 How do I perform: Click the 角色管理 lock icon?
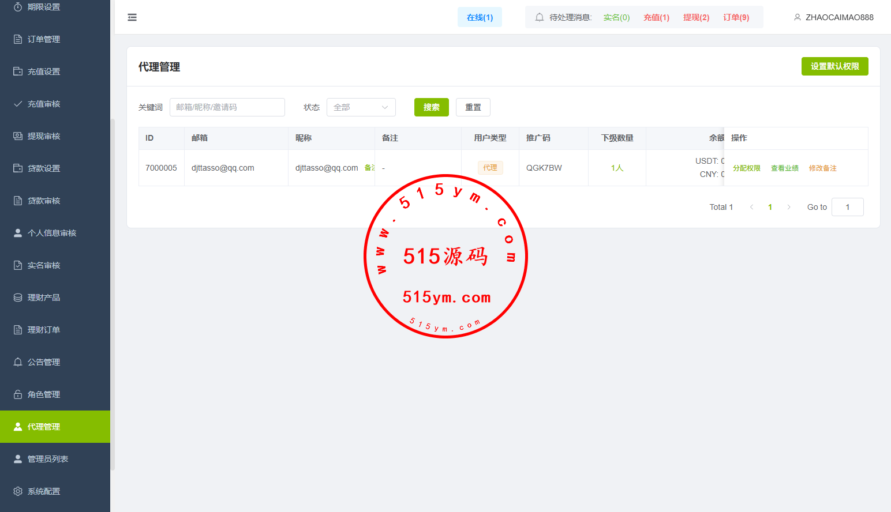[x=18, y=394]
